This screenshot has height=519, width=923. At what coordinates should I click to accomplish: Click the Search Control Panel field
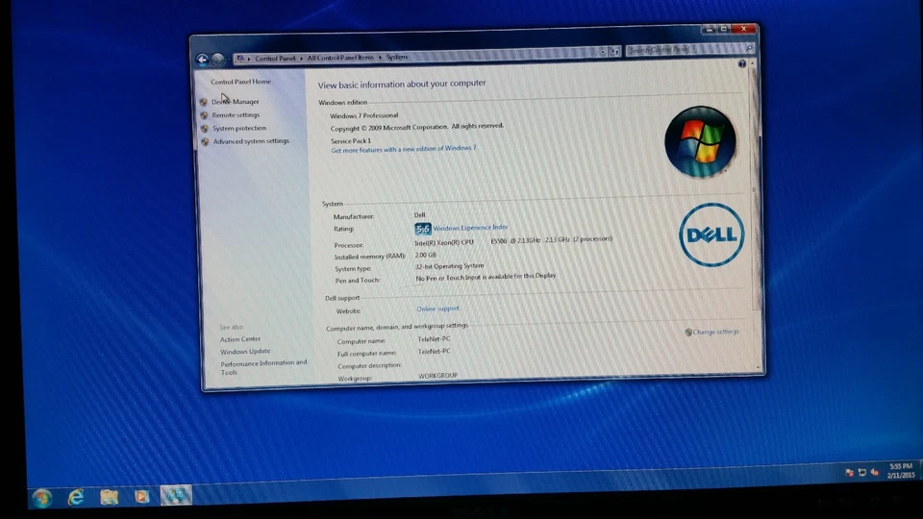tap(690, 49)
